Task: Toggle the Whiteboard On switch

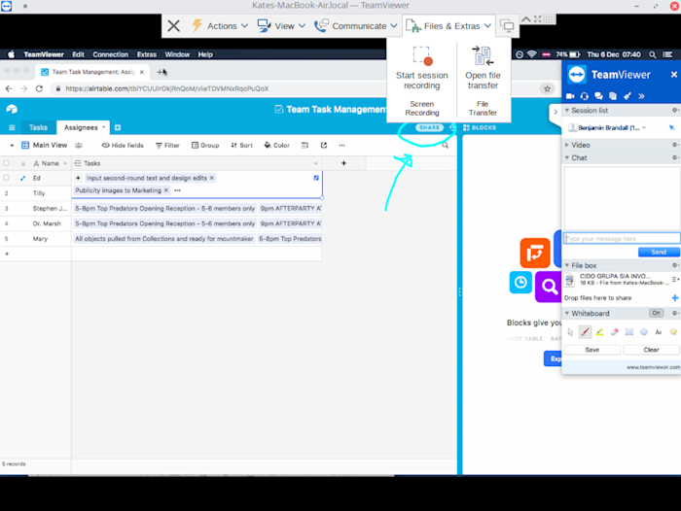Action: click(x=656, y=313)
